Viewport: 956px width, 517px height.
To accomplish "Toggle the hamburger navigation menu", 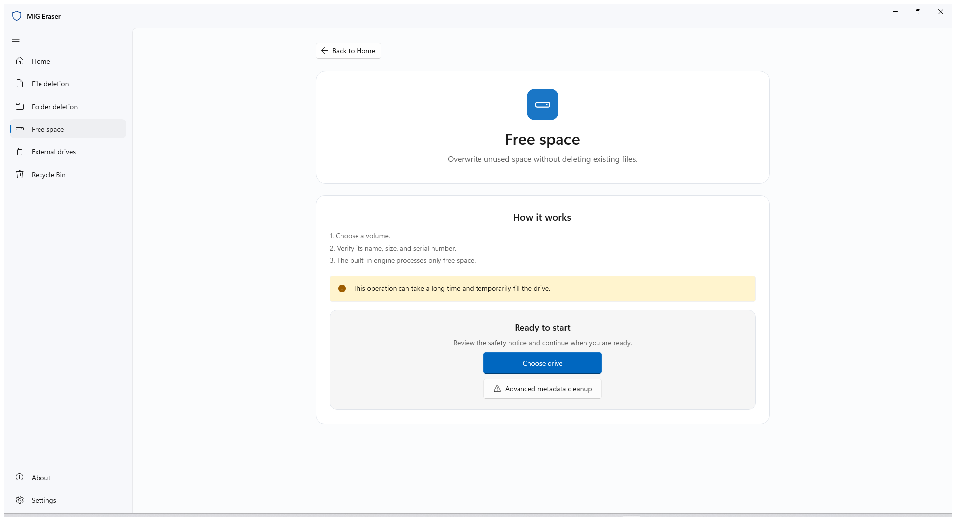I will (x=16, y=39).
